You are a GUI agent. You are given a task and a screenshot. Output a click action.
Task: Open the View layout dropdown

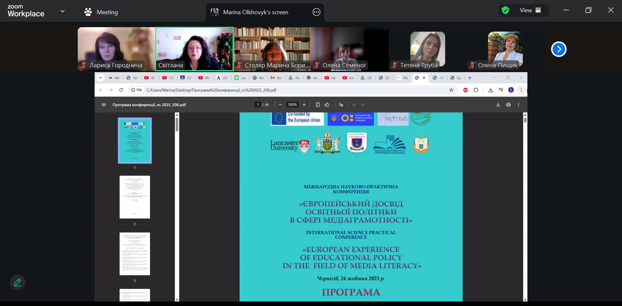[x=530, y=10]
